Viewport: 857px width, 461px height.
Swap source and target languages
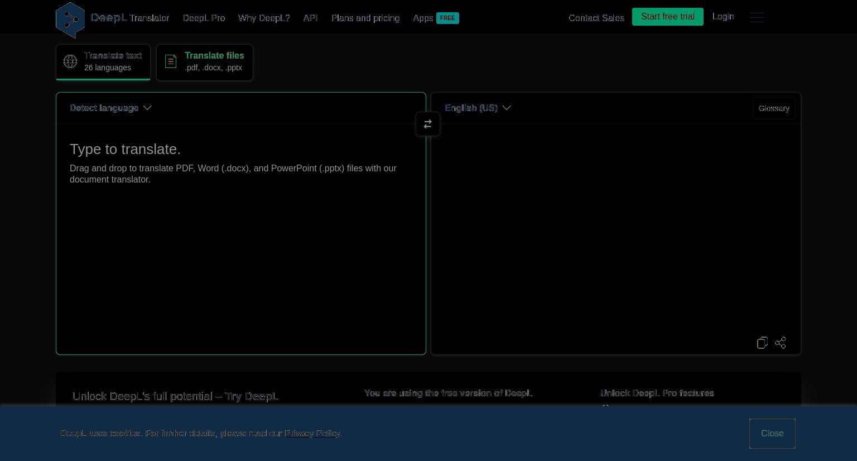coord(428,124)
